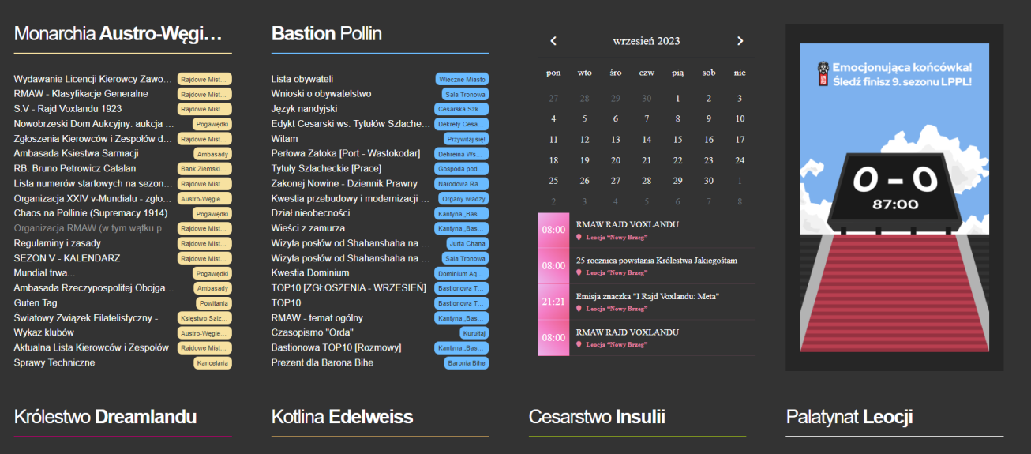Viewport: 1031px width, 454px height.
Task: Click Gospoda pod... tag beside Tytuły Szlacheckie
Action: click(461, 169)
